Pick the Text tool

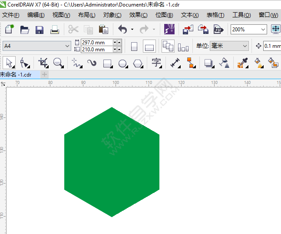156,63
